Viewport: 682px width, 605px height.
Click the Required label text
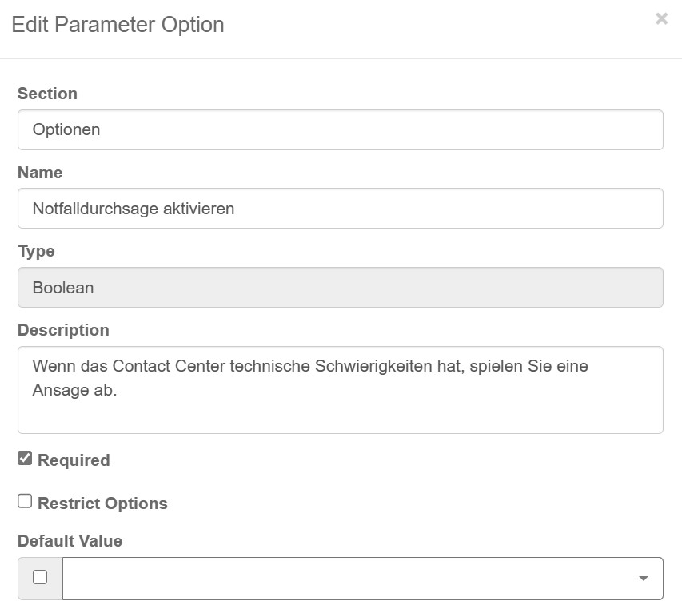[74, 460]
